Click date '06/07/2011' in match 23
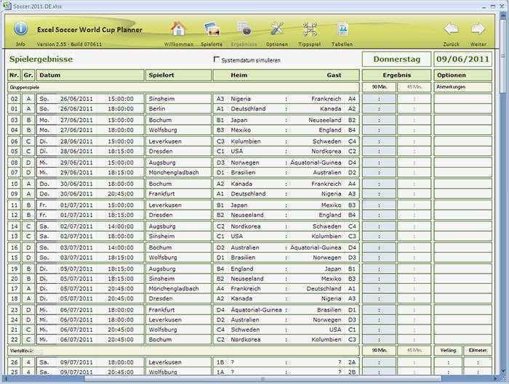509x384 pixels. tap(76, 310)
